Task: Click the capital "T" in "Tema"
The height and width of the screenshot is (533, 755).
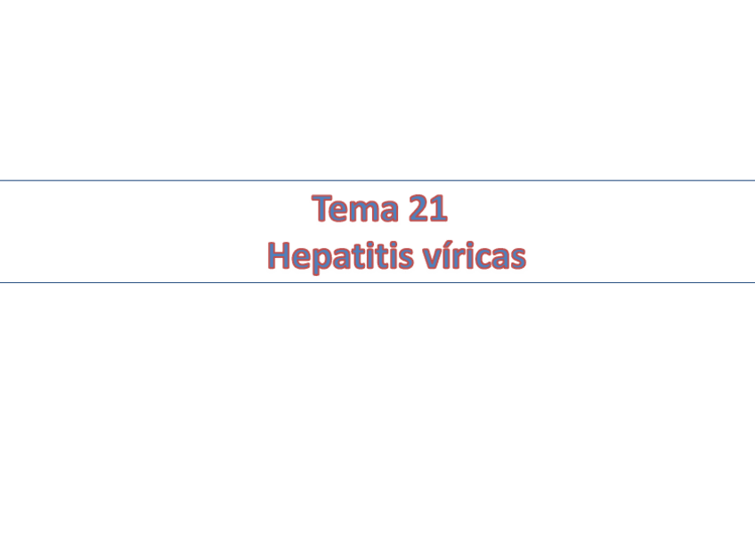Action: click(324, 209)
